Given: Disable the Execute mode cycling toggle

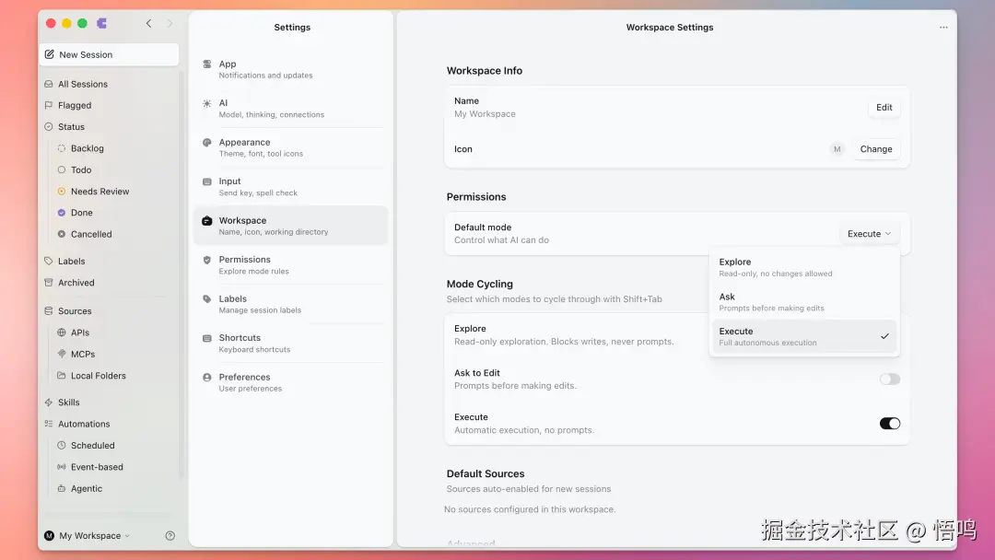Looking at the screenshot, I should tap(890, 424).
